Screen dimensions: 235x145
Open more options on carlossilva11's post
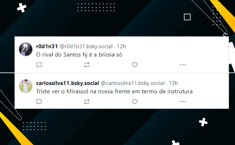click(183, 102)
